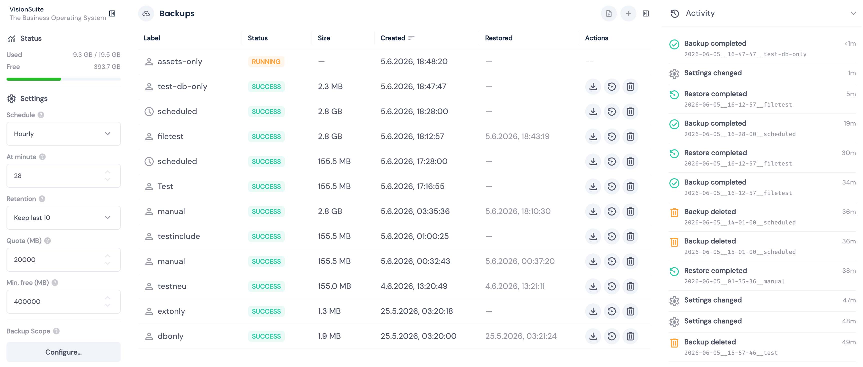Delete the Test backup from 17:16:55

(630, 186)
